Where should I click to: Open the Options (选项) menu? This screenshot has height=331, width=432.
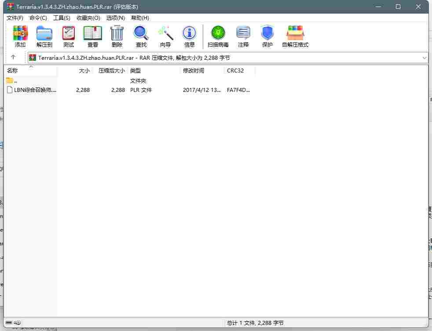[x=115, y=18]
